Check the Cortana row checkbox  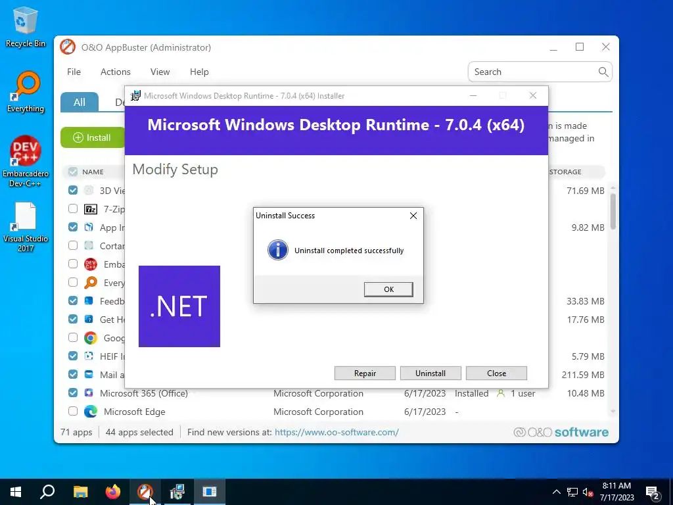click(x=73, y=246)
